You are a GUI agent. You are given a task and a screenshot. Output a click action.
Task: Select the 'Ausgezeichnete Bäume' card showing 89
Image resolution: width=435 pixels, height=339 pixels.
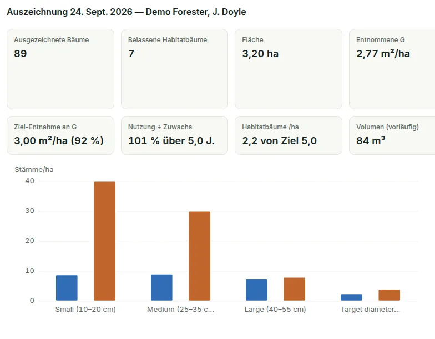coord(60,69)
